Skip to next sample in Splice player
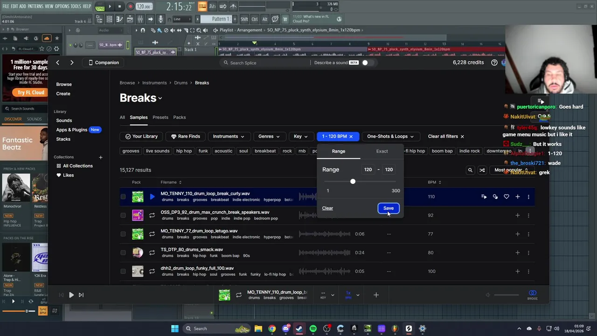This screenshot has height=336, width=597. point(81,295)
